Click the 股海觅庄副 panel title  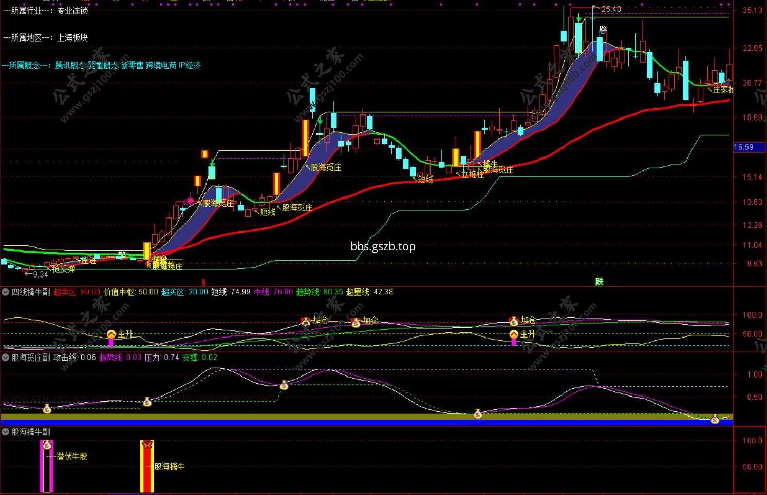tap(31, 358)
